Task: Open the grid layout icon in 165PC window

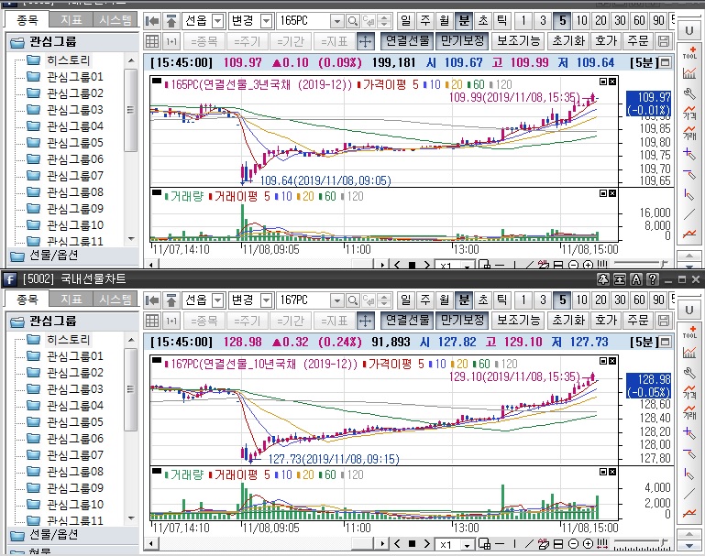Action: 152,41
